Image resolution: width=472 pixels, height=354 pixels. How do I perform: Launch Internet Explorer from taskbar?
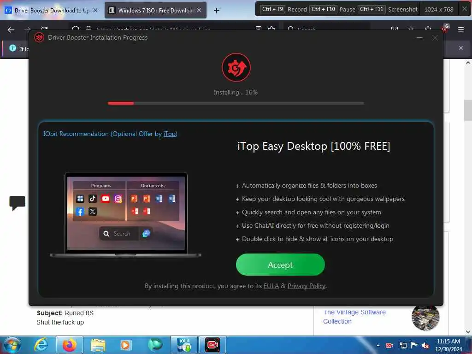click(x=41, y=345)
